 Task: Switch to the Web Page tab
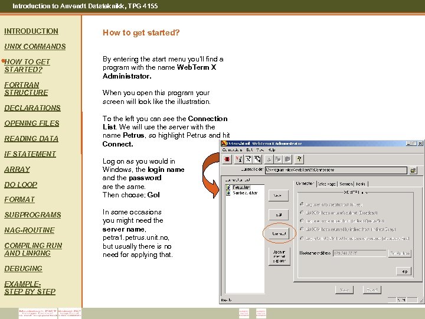point(326,184)
